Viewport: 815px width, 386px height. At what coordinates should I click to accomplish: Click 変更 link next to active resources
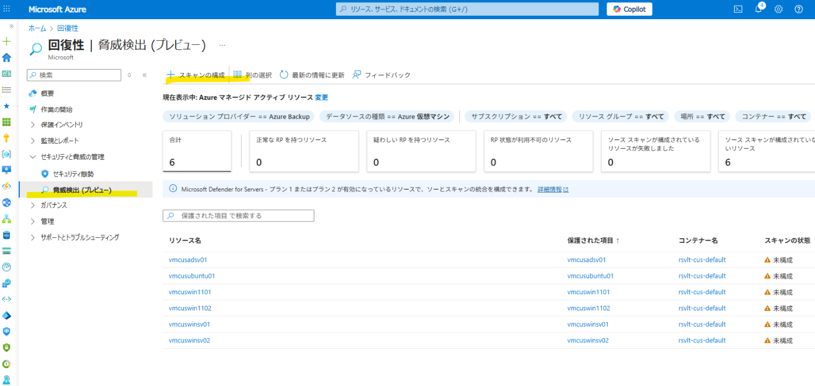point(321,98)
